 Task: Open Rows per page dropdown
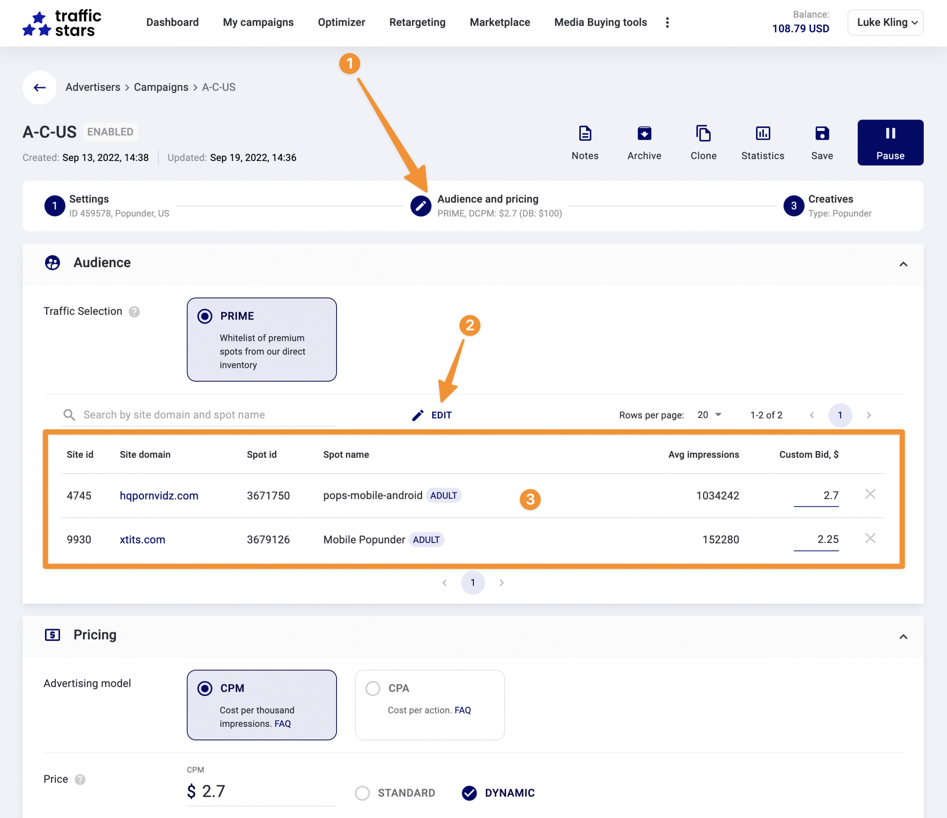click(709, 415)
